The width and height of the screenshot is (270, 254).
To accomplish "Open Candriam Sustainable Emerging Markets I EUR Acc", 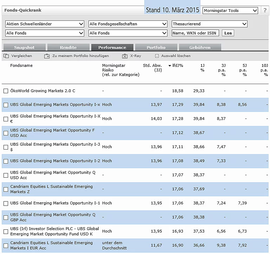I will [x=52, y=245].
